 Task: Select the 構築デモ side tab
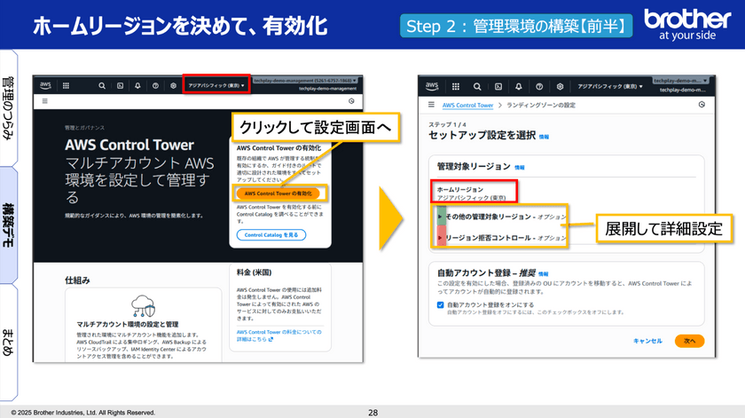(x=10, y=225)
